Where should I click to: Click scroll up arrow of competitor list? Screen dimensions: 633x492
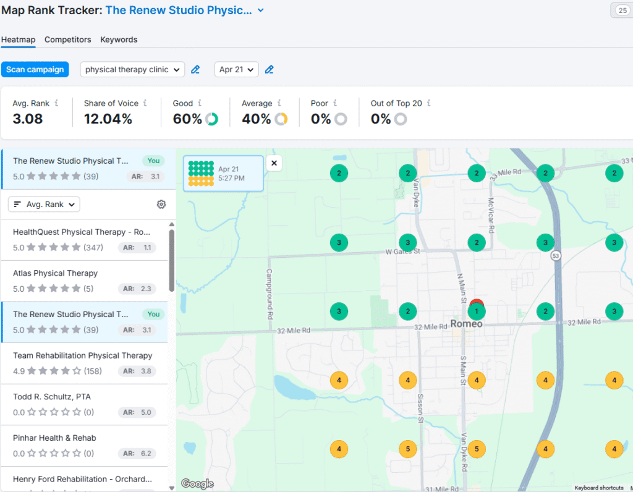pos(172,224)
